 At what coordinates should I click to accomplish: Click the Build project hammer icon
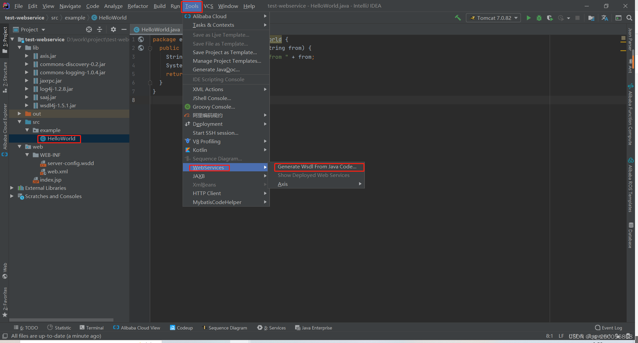tap(458, 18)
